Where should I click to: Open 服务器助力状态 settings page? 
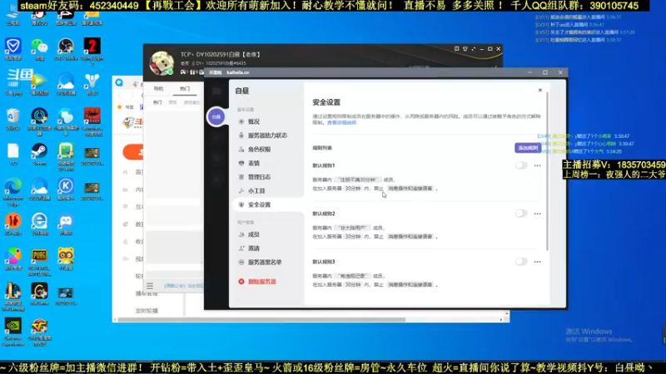(267, 135)
